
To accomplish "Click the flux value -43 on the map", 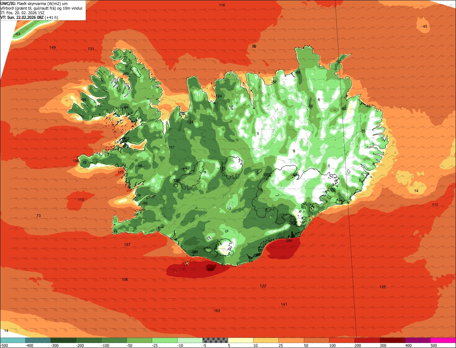I will pos(17,34).
